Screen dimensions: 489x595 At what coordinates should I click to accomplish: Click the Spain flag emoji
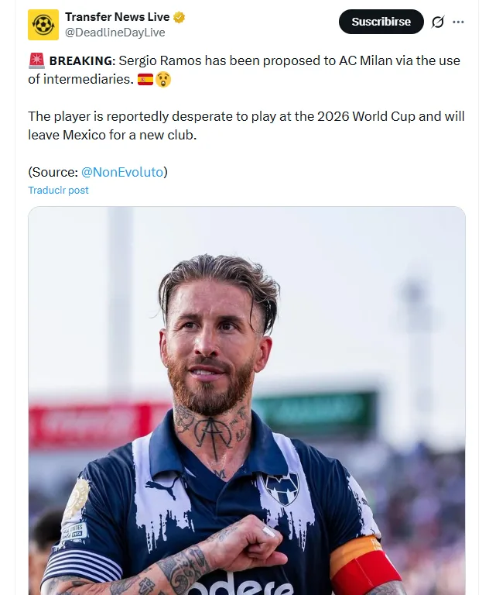pyautogui.click(x=145, y=79)
